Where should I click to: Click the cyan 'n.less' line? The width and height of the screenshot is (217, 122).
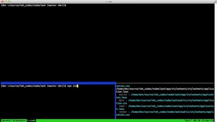[120, 109]
